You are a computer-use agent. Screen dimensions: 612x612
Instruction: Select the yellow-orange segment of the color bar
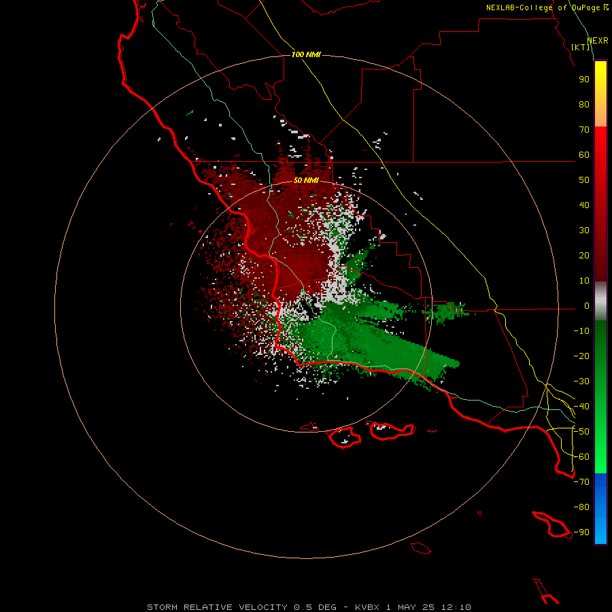[x=600, y=94]
